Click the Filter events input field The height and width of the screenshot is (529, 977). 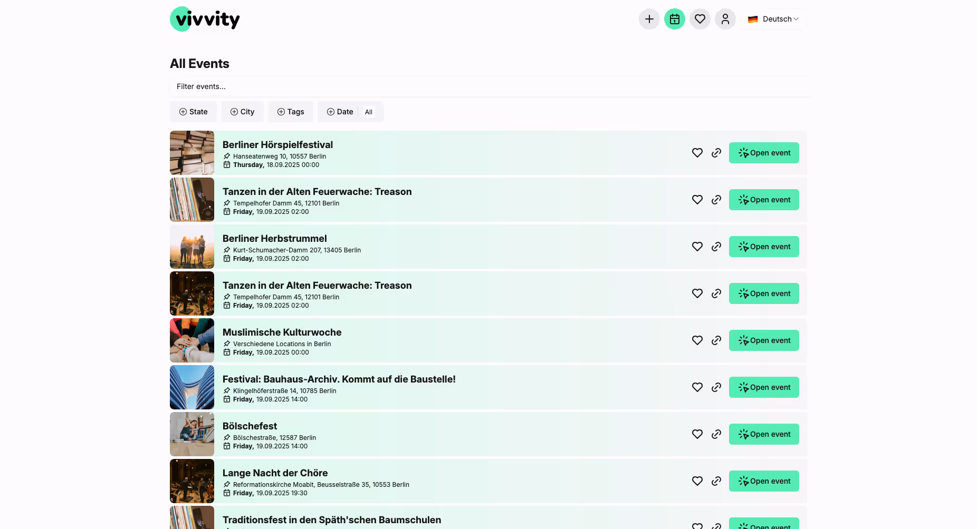click(x=488, y=86)
